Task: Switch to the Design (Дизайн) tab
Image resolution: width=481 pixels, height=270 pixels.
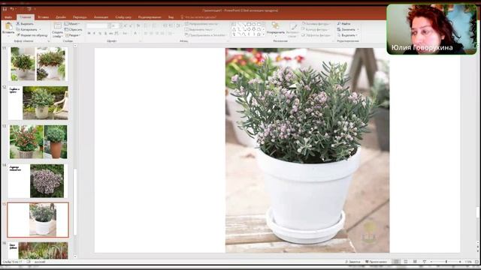Action: point(61,17)
